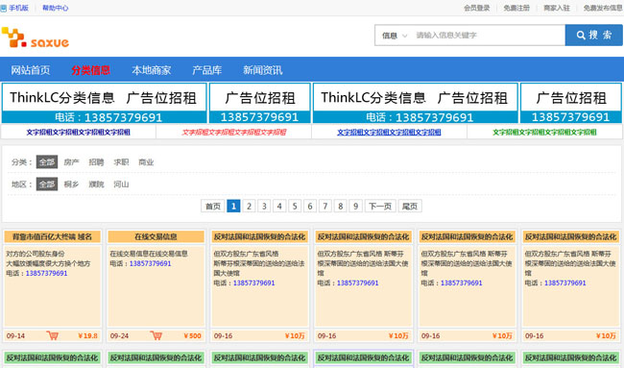
Task: Filter category by 房产
Action: [72, 162]
